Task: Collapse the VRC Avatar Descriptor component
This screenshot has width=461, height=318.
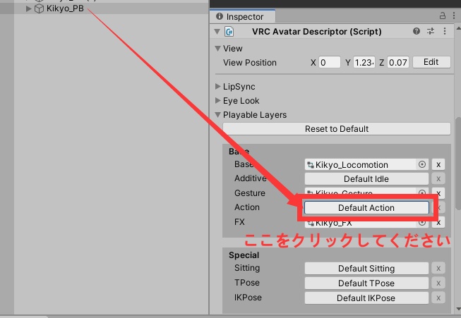Action: click(217, 32)
